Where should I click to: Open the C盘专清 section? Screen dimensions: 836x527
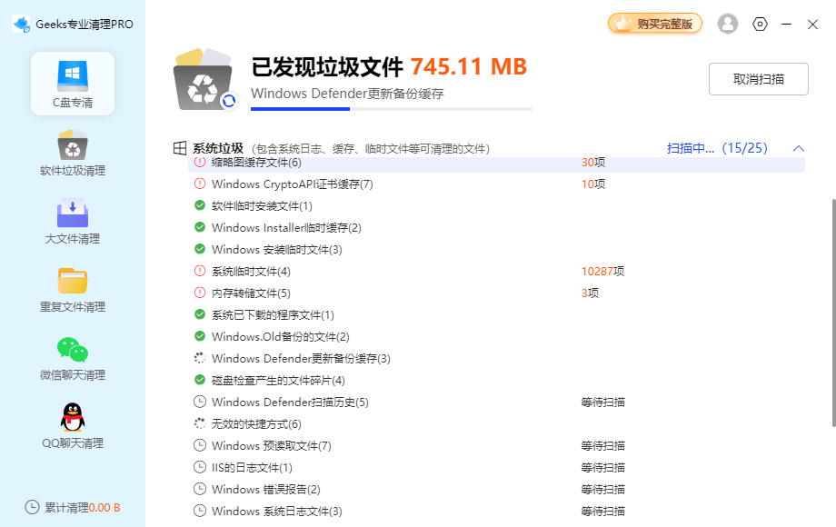click(73, 84)
